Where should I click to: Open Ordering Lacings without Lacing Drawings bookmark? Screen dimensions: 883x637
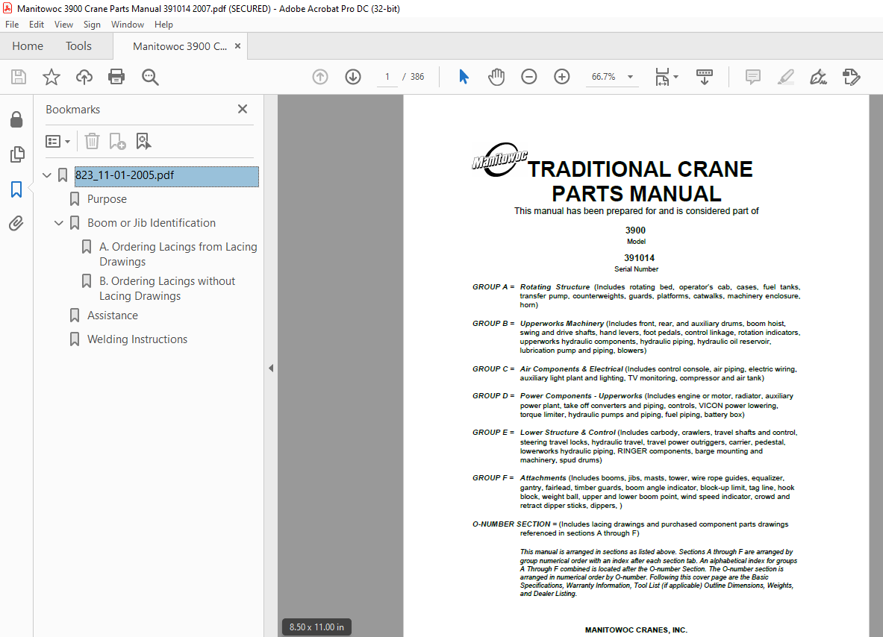167,288
